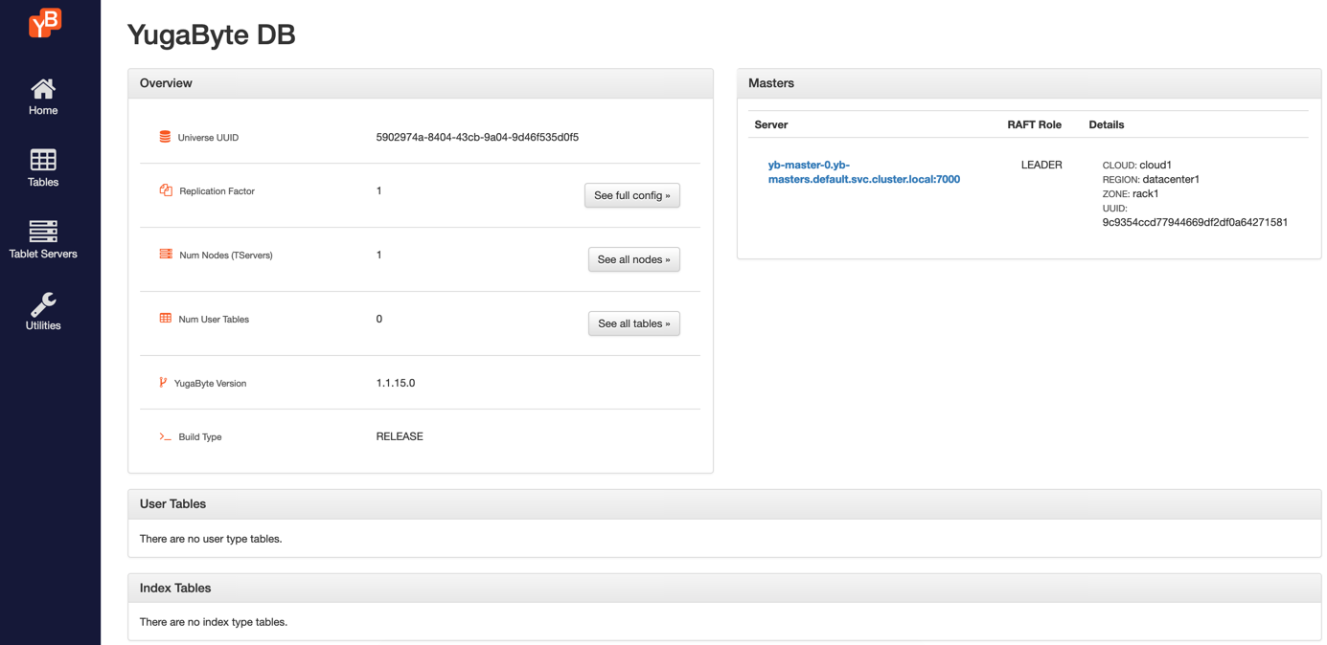The height and width of the screenshot is (645, 1327).
Task: Click See full config button
Action: point(632,195)
